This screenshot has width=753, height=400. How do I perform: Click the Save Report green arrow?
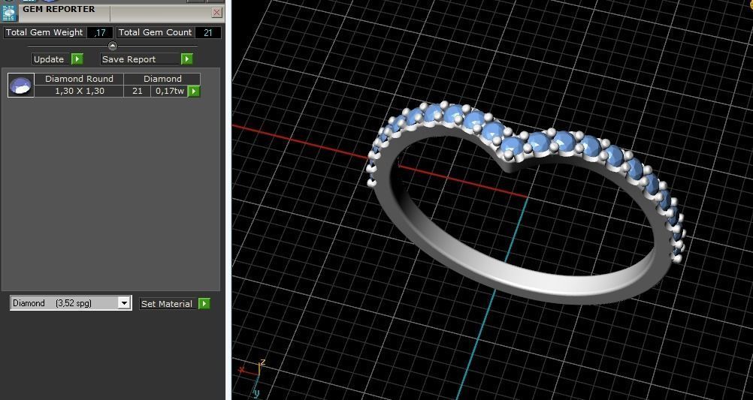(x=187, y=59)
